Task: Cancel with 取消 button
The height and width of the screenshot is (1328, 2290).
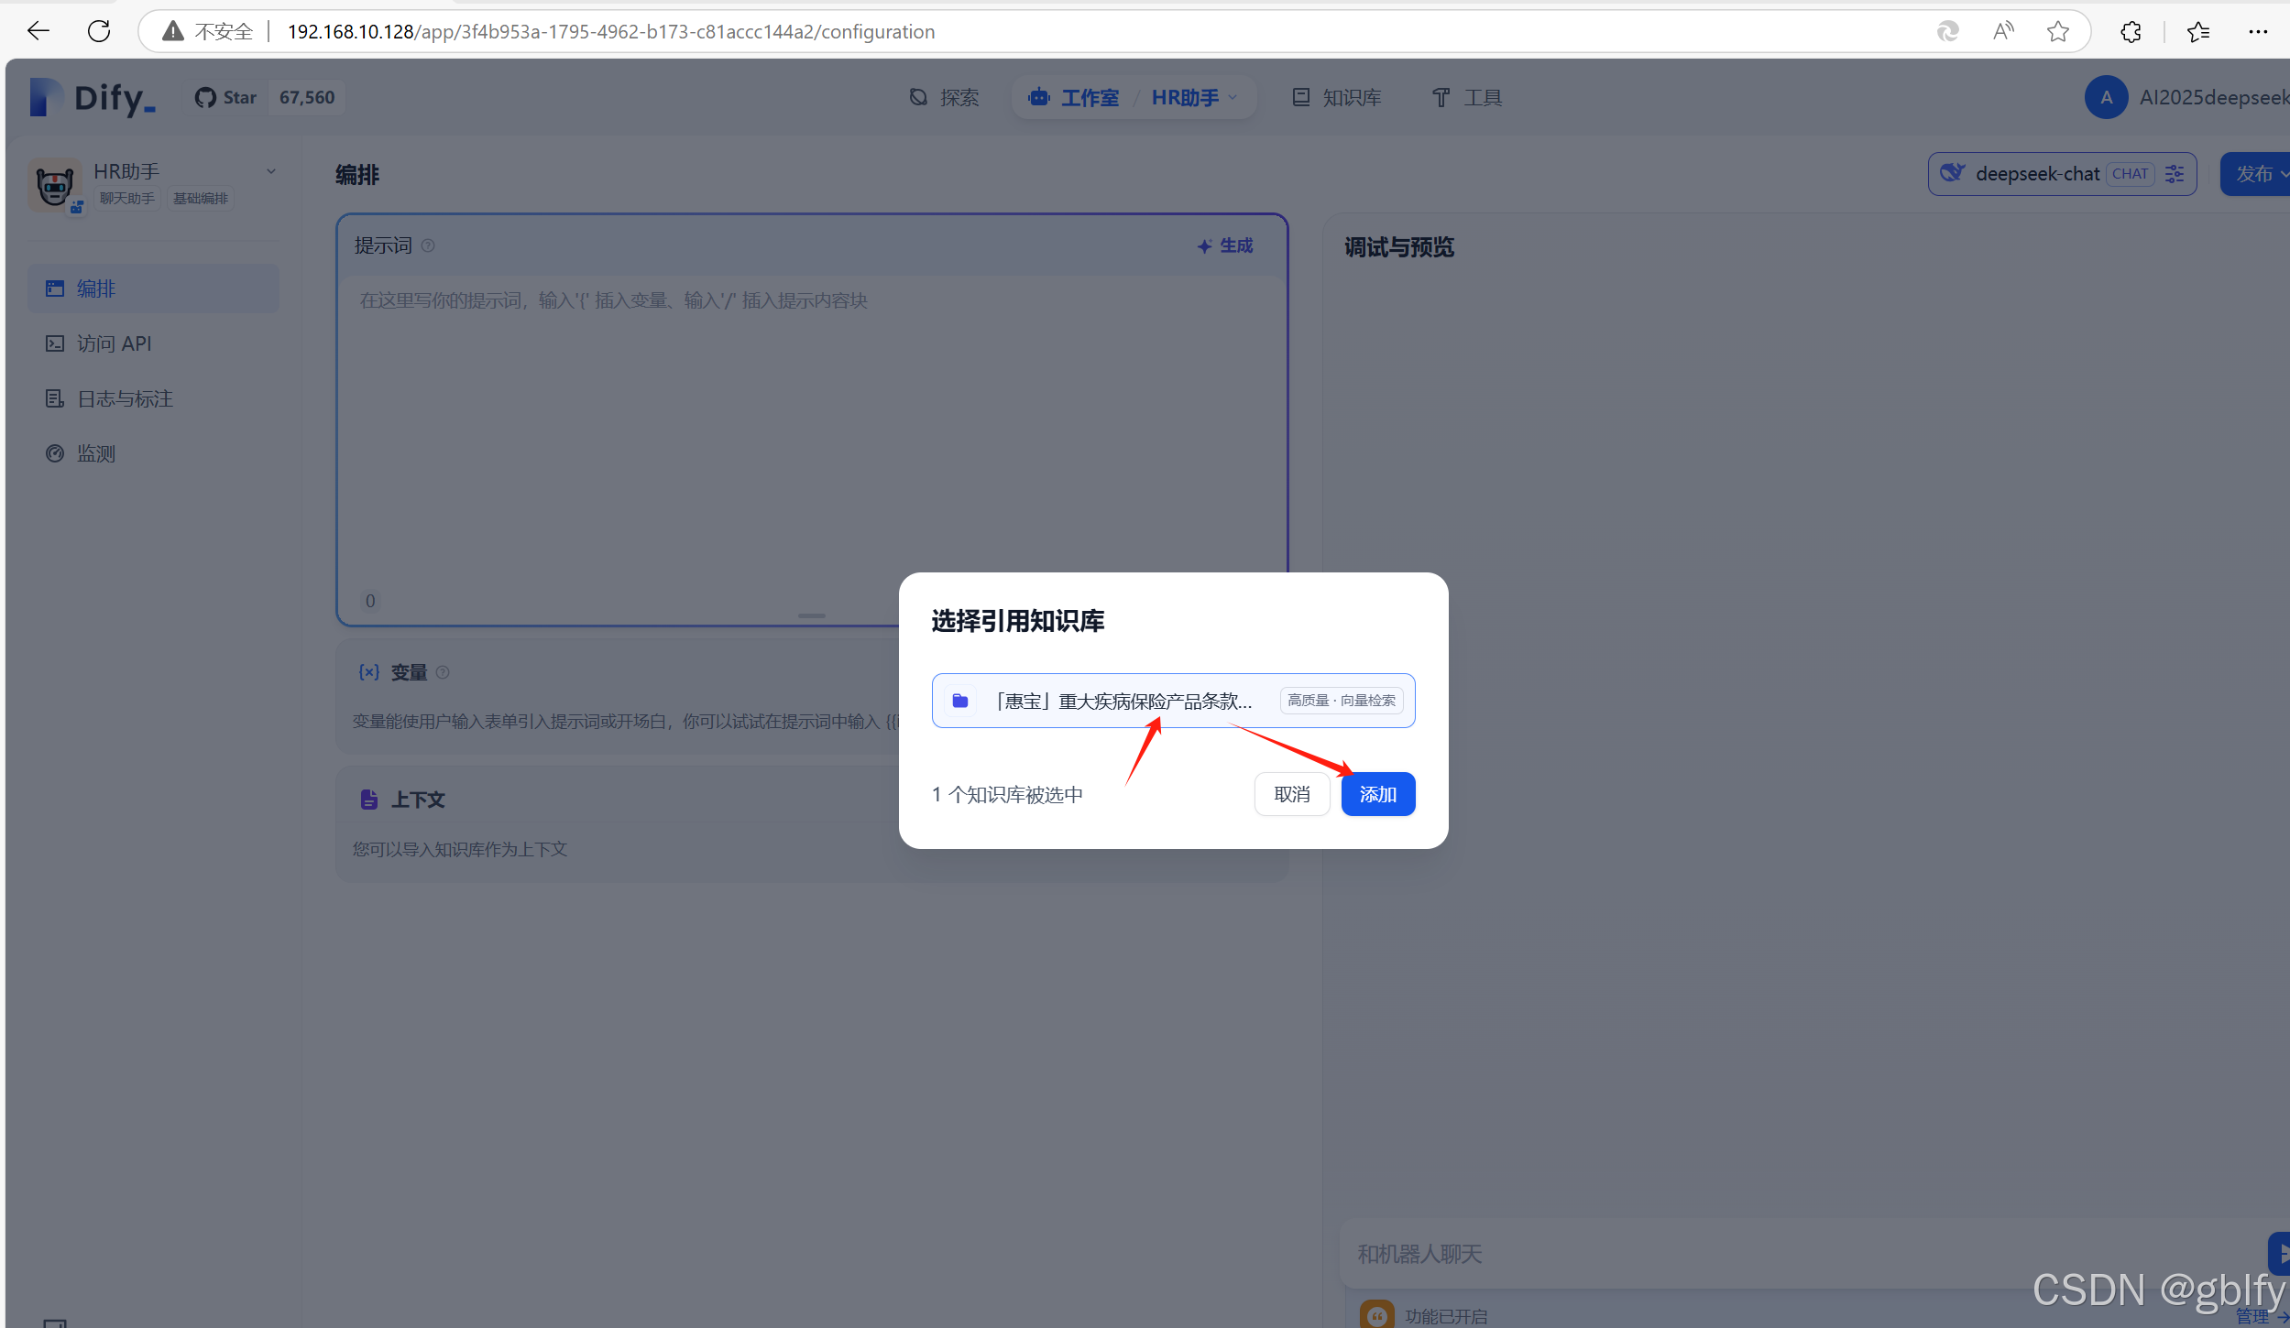Action: (x=1292, y=794)
